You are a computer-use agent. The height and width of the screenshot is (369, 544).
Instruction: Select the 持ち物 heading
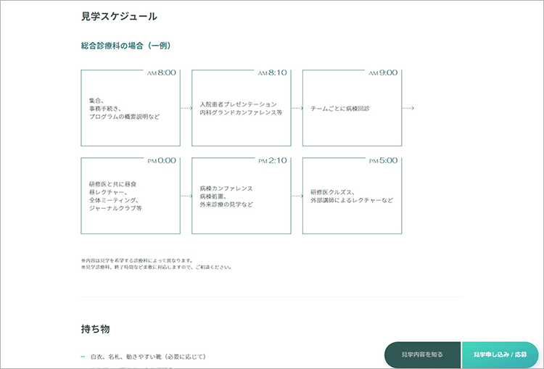[x=96, y=329]
